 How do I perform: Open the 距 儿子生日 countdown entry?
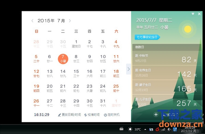(x=166, y=102)
